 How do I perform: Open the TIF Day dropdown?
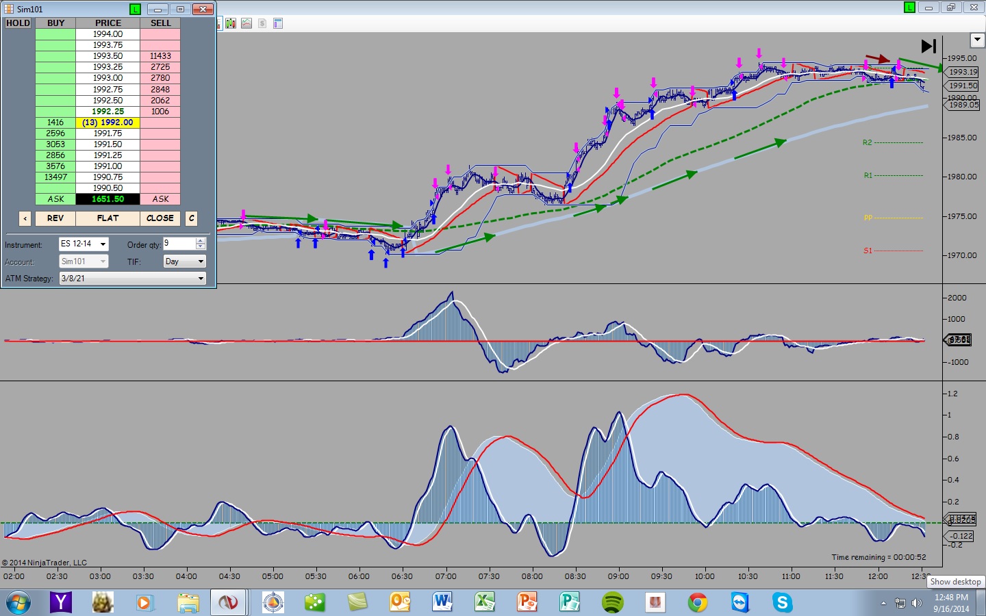(x=201, y=261)
